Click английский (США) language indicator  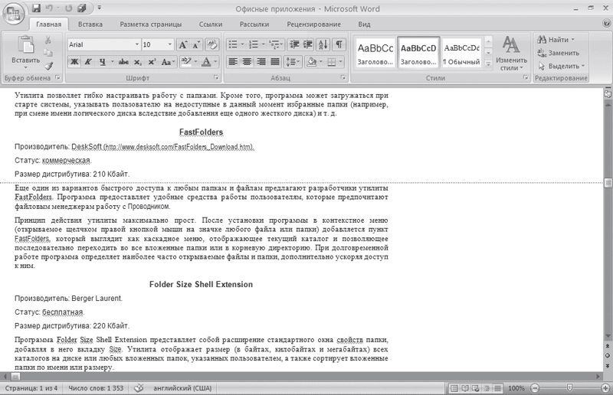[x=182, y=388]
